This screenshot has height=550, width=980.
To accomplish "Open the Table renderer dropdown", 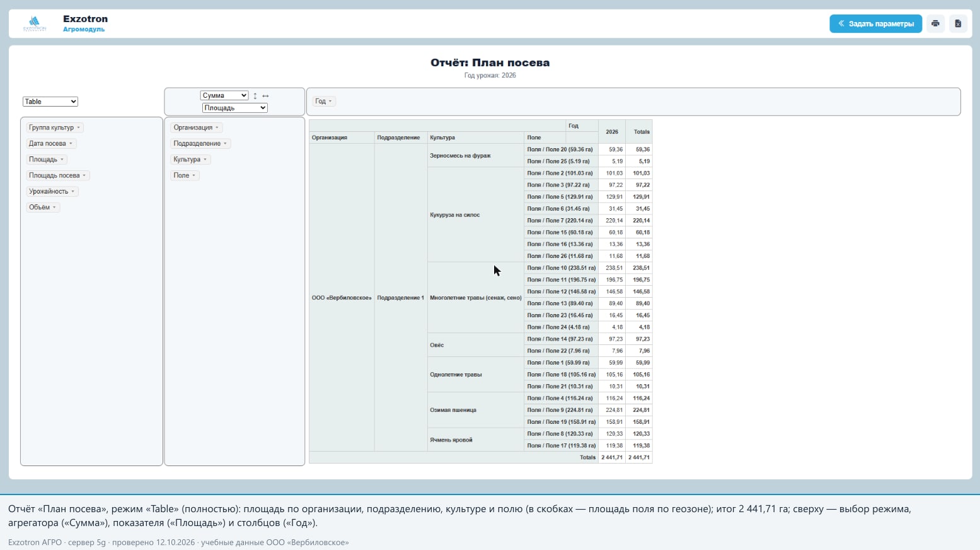I will click(50, 102).
